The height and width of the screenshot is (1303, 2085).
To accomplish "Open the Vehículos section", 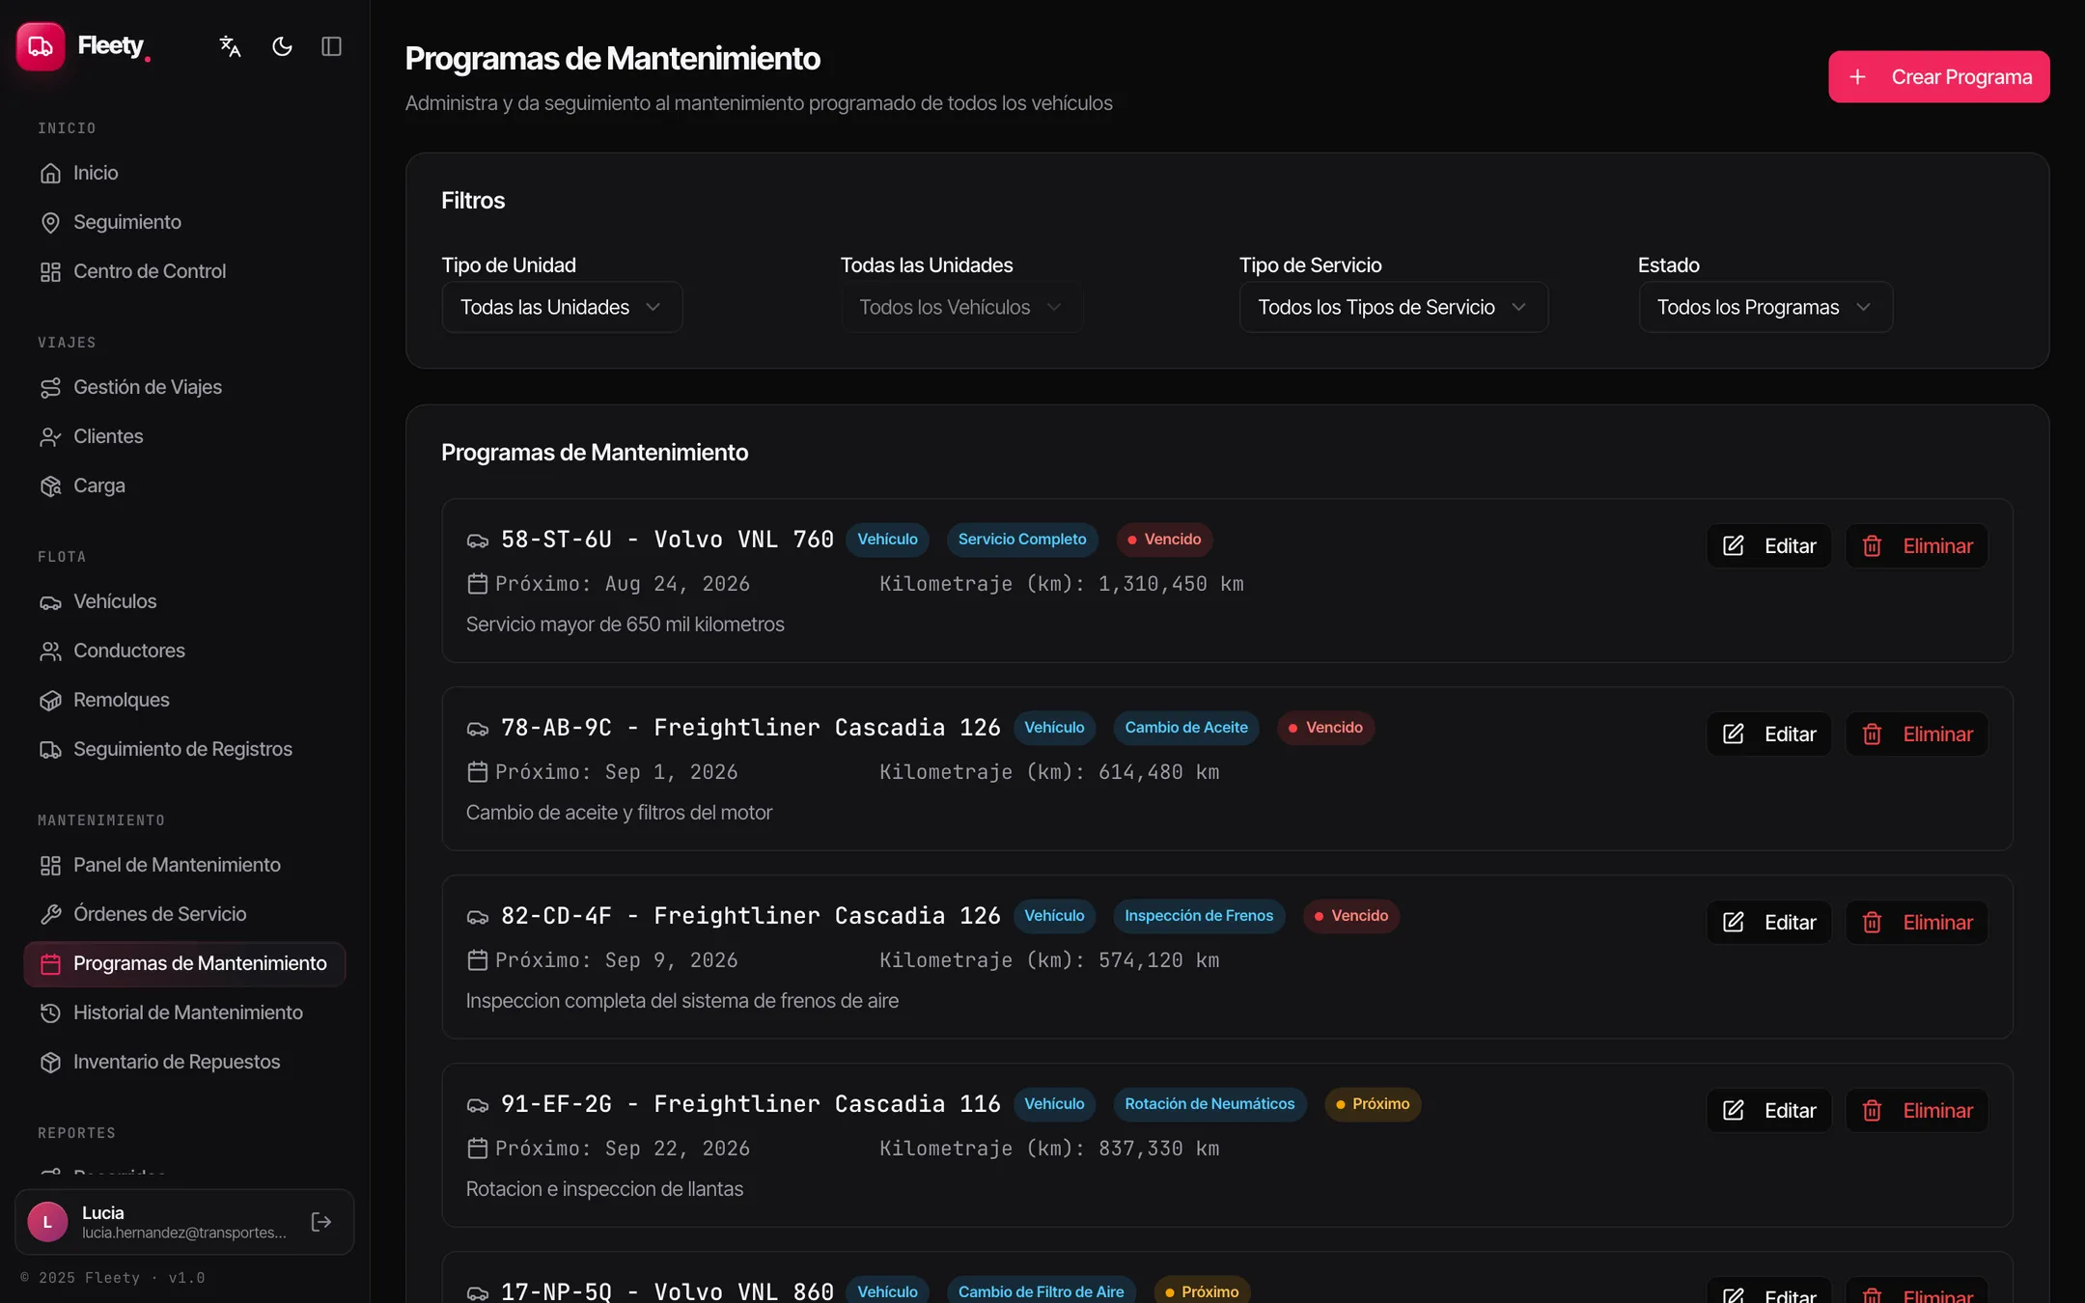I will 184,601.
